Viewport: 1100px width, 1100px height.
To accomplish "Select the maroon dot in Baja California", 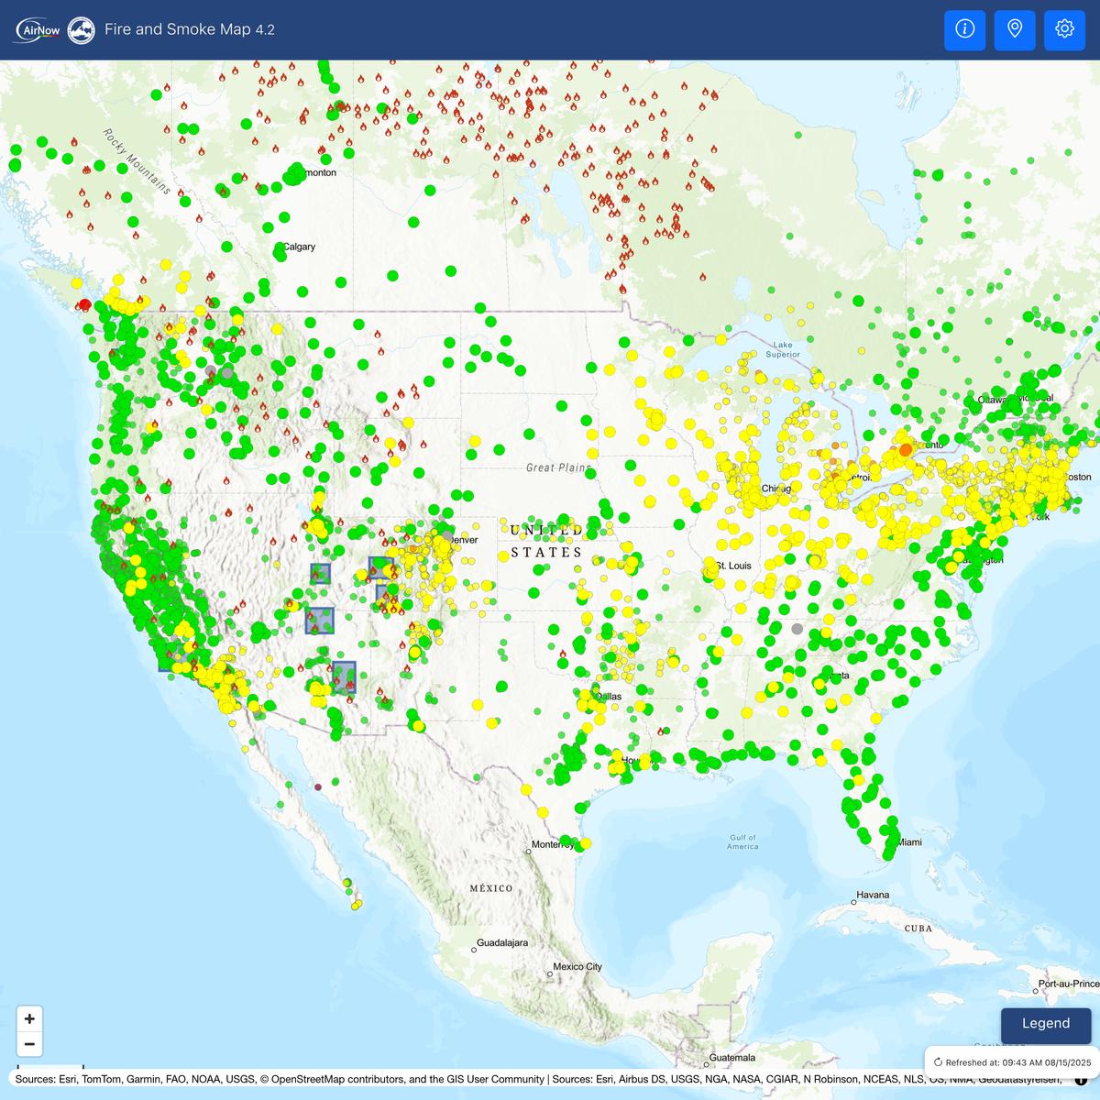I will (318, 786).
